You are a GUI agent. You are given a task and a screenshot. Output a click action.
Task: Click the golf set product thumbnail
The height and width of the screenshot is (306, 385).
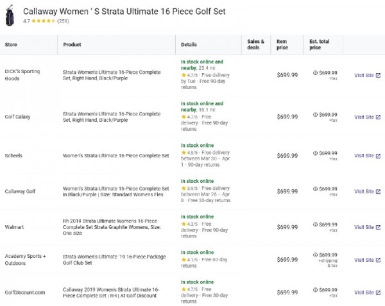(x=10, y=17)
